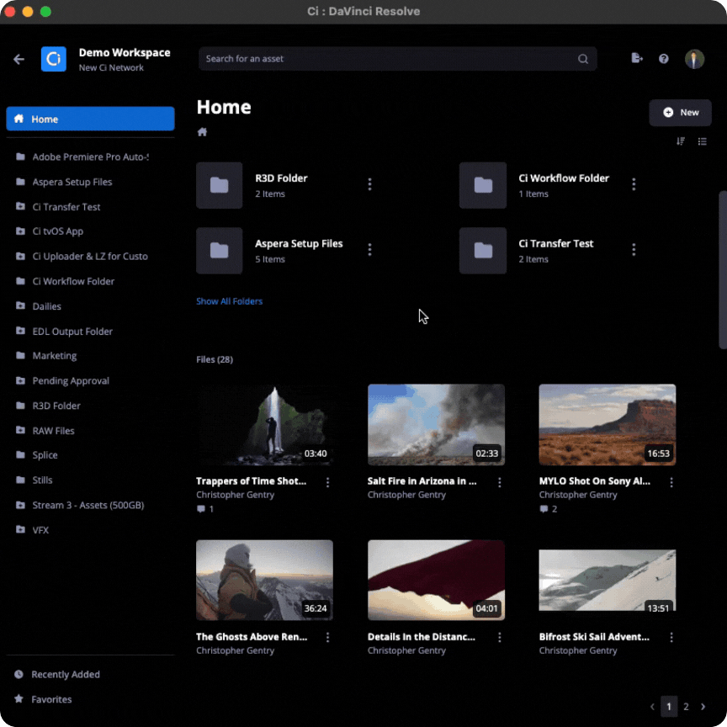The width and height of the screenshot is (727, 727).
Task: Open Stream 3 - Assets (500GB) folder
Action: coord(80,505)
